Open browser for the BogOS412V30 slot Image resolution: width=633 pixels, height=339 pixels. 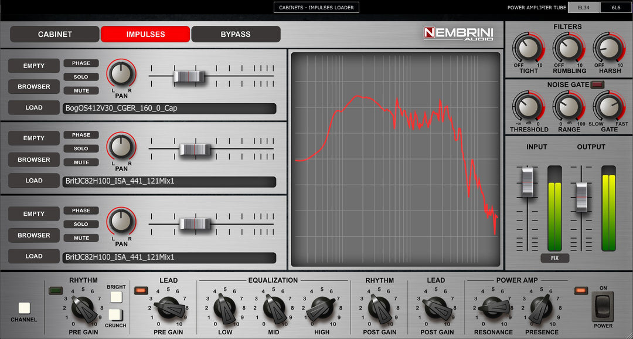[x=34, y=86]
